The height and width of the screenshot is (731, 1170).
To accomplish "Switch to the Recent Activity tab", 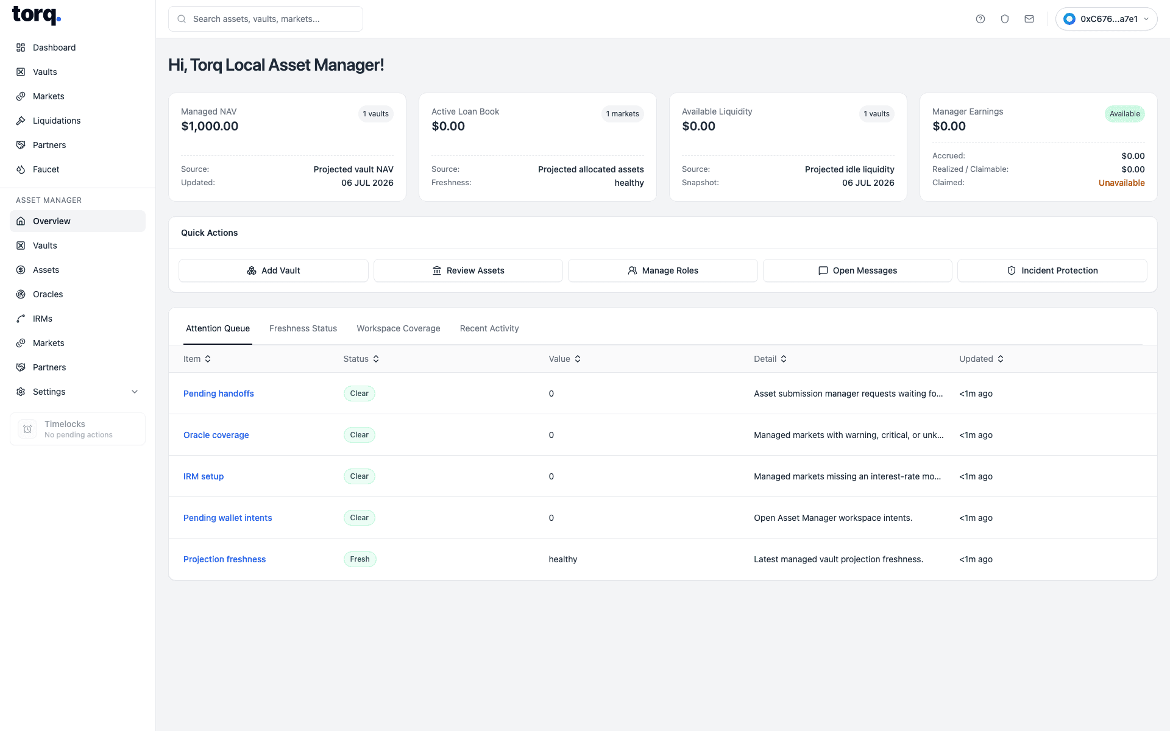I will (489, 328).
